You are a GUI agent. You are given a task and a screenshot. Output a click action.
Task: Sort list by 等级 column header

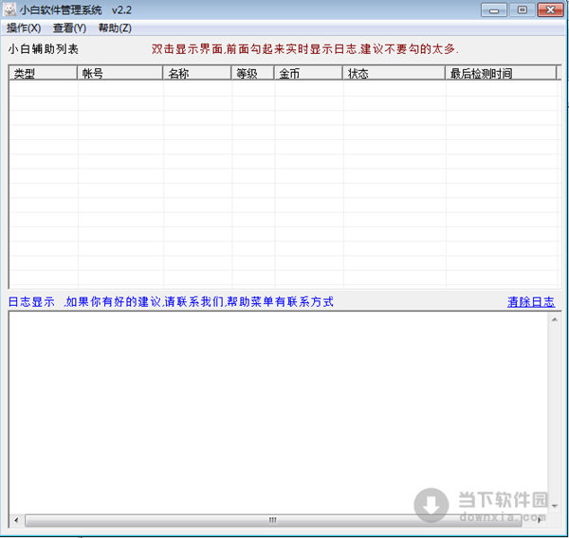click(x=252, y=73)
